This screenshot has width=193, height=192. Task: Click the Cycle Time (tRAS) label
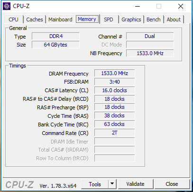pyautogui.click(x=68, y=116)
